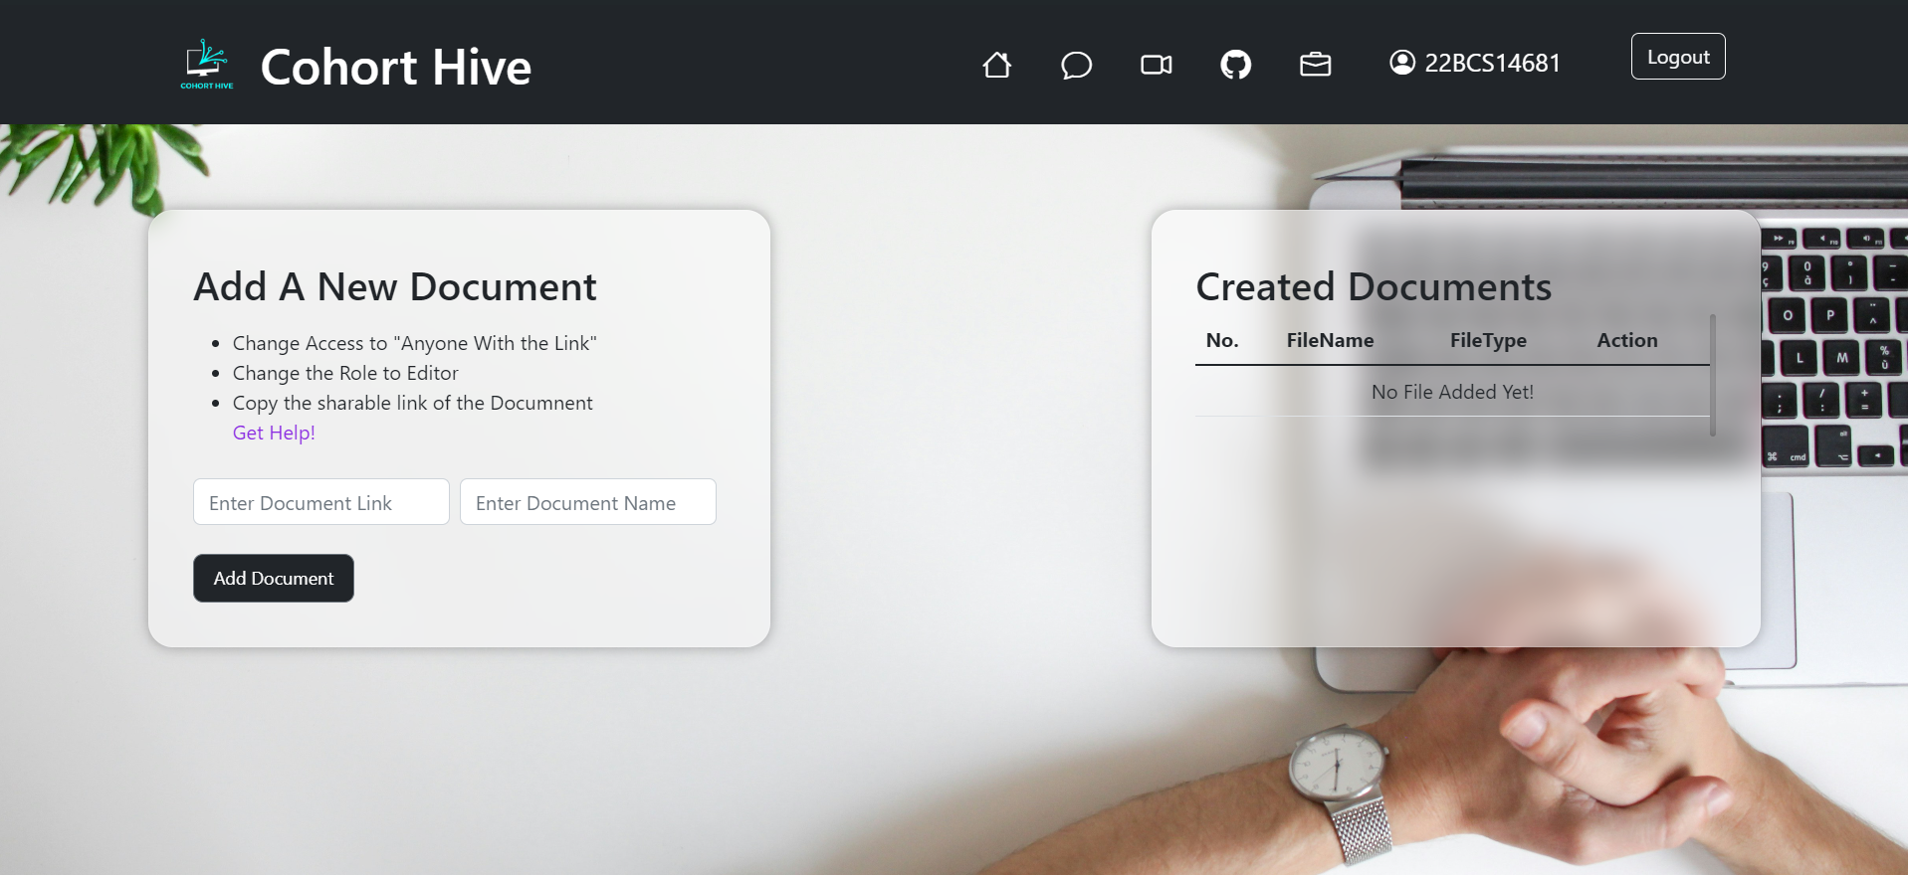
Task: Open the Home page icon
Action: pyautogui.click(x=996, y=65)
